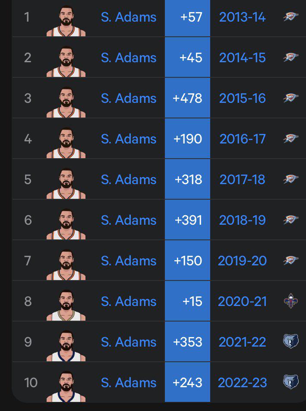The image size is (306, 411).
Task: Click the Pelicans logo in the 2020-21 row
Action: pyautogui.click(x=290, y=301)
